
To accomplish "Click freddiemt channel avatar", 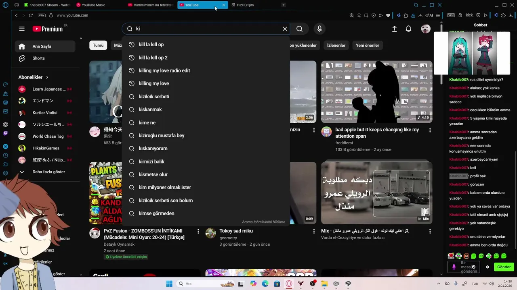I will pos(326,132).
